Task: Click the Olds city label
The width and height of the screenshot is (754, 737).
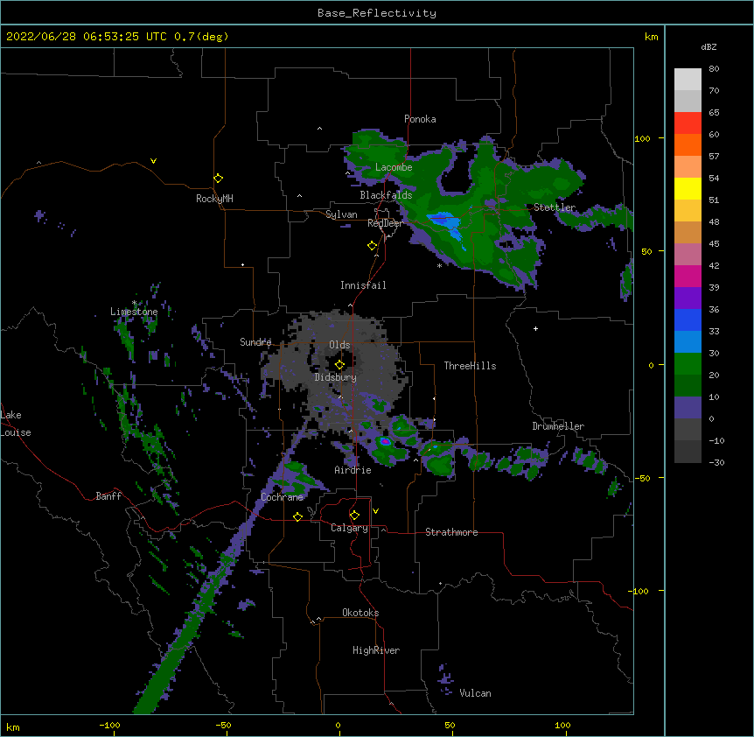Action: (x=339, y=345)
